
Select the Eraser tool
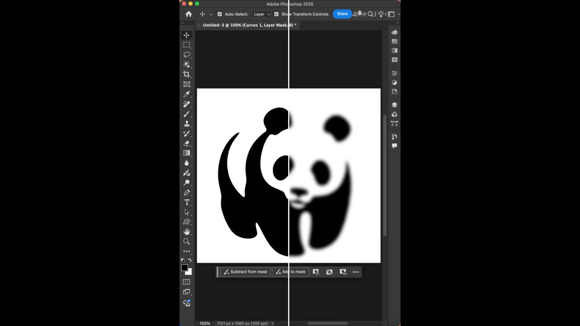(186, 143)
